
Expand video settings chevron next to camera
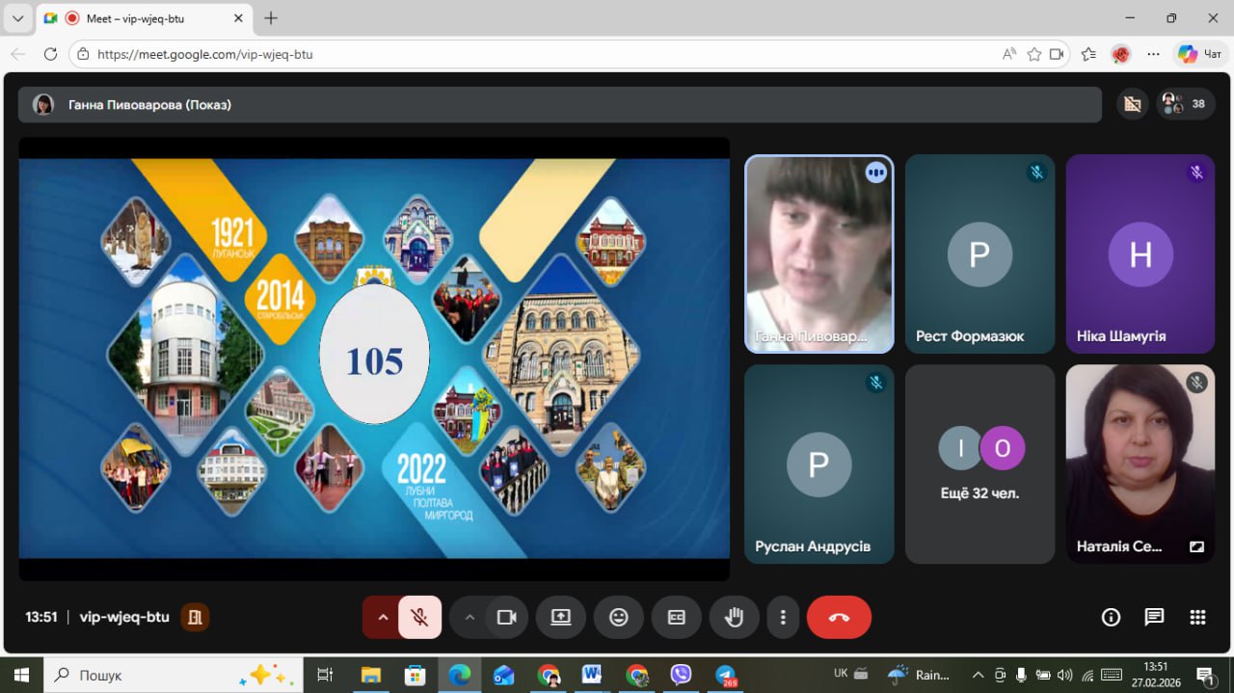[469, 618]
